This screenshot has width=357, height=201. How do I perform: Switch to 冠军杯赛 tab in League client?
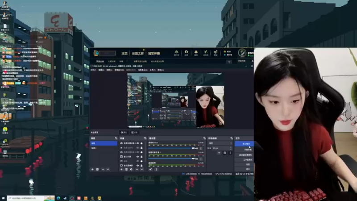[154, 53]
